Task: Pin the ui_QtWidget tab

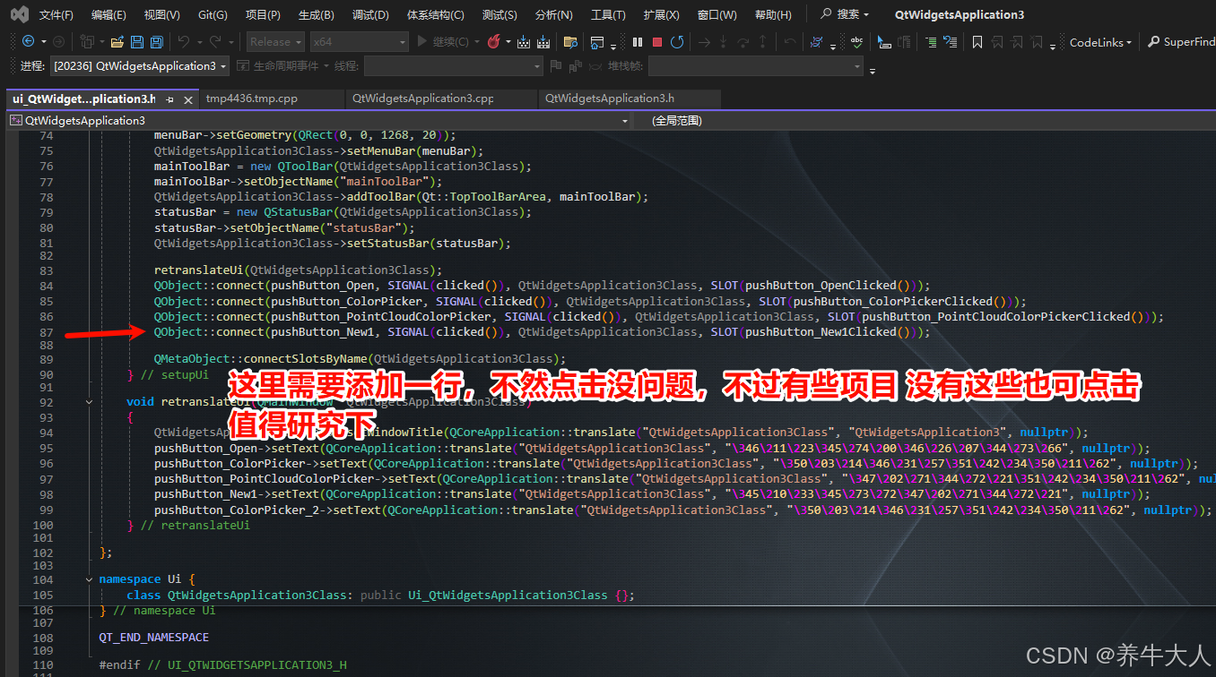Action: click(x=170, y=99)
